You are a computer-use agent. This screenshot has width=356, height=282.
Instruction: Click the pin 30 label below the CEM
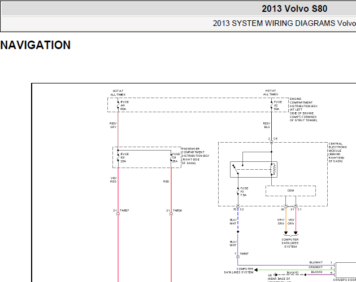point(283,209)
